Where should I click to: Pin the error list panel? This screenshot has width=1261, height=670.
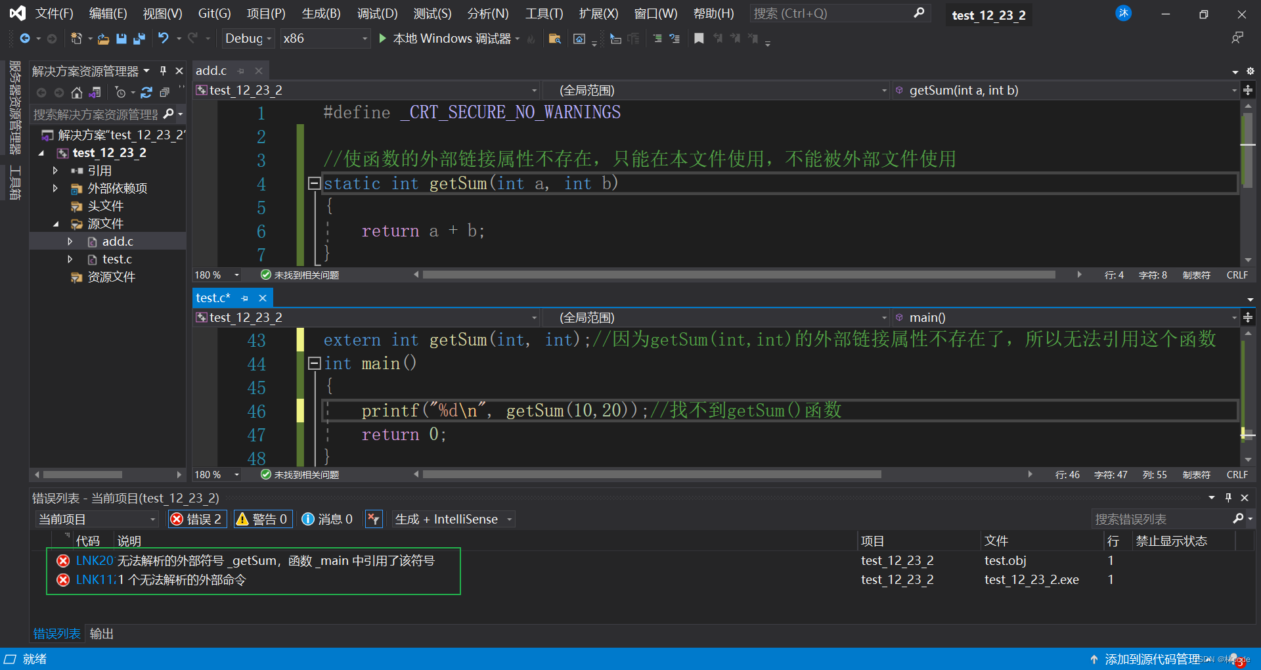pos(1228,497)
